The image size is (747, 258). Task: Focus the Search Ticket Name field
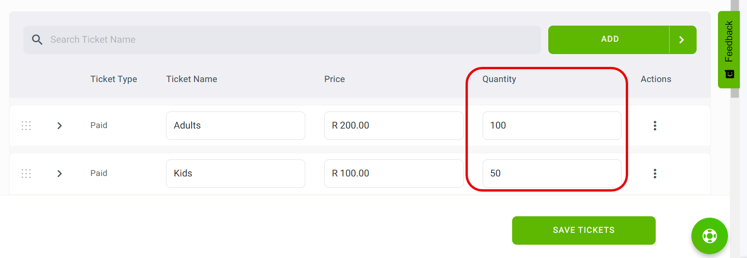(282, 40)
